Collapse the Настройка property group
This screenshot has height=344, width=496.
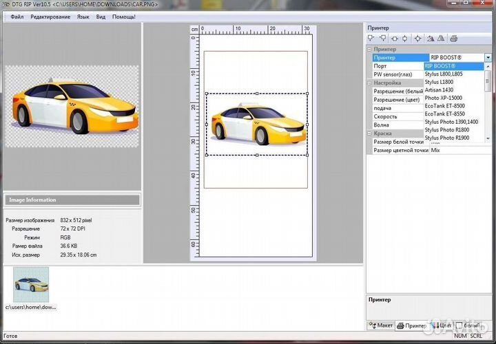coord(369,83)
